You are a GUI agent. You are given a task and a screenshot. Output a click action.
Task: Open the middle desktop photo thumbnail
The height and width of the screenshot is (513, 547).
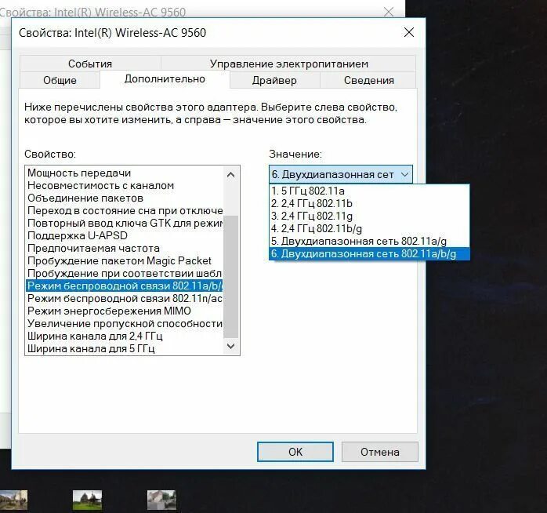(87, 500)
